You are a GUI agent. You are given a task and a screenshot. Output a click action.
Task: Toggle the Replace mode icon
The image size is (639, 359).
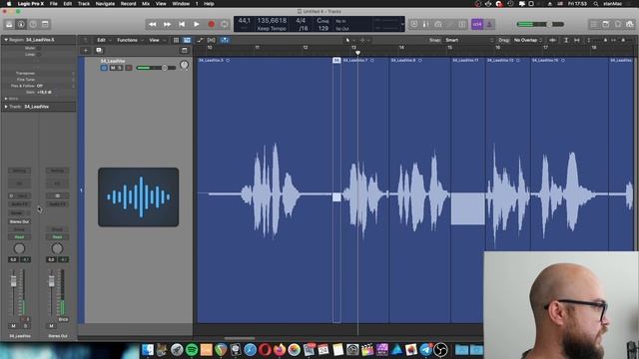[x=414, y=24]
